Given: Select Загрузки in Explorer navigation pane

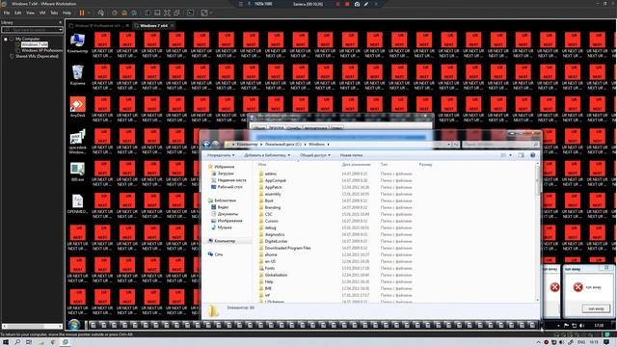Looking at the screenshot, I should (225, 173).
